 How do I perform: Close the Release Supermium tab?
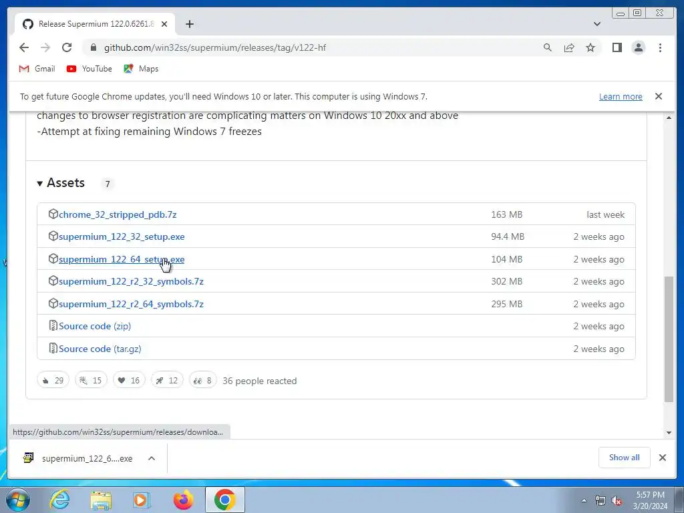pyautogui.click(x=164, y=24)
